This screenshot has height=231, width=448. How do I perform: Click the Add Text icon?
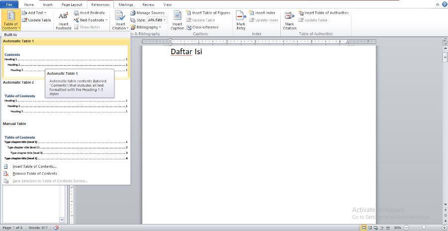tap(24, 13)
